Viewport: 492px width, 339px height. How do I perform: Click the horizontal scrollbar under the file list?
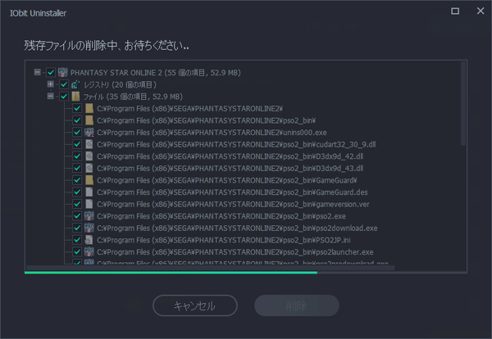point(210,268)
